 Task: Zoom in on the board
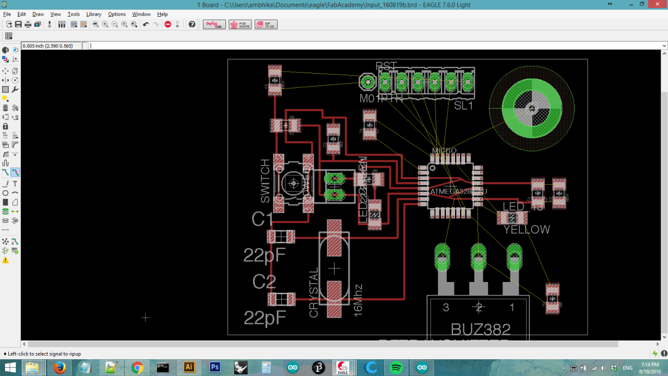coord(105,24)
